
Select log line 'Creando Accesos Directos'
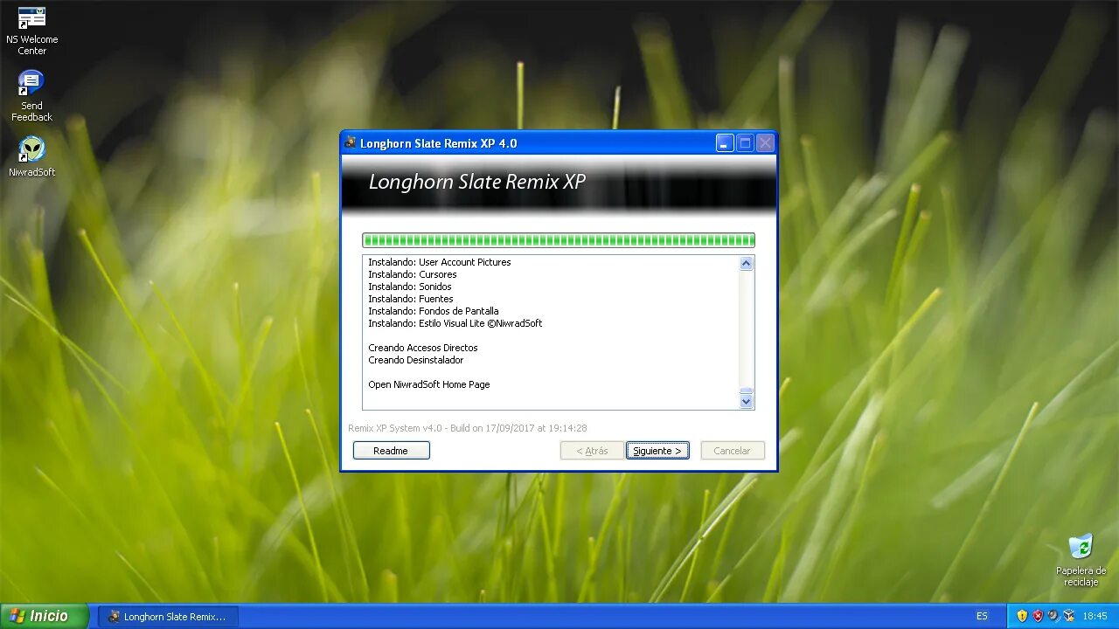[x=423, y=348]
